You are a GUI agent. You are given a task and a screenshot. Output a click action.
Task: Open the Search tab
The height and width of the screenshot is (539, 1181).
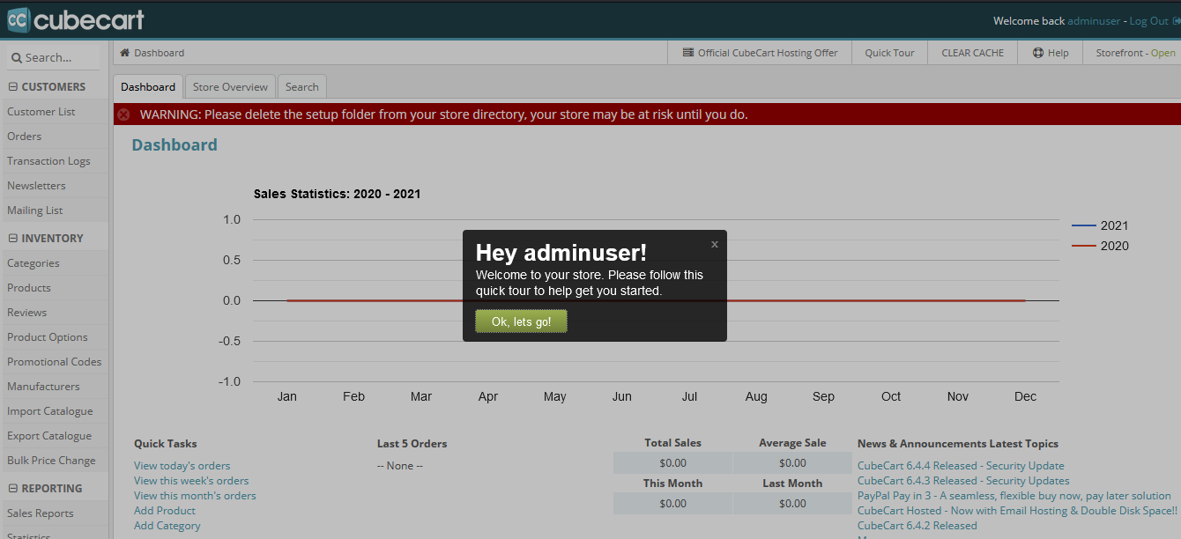click(301, 87)
